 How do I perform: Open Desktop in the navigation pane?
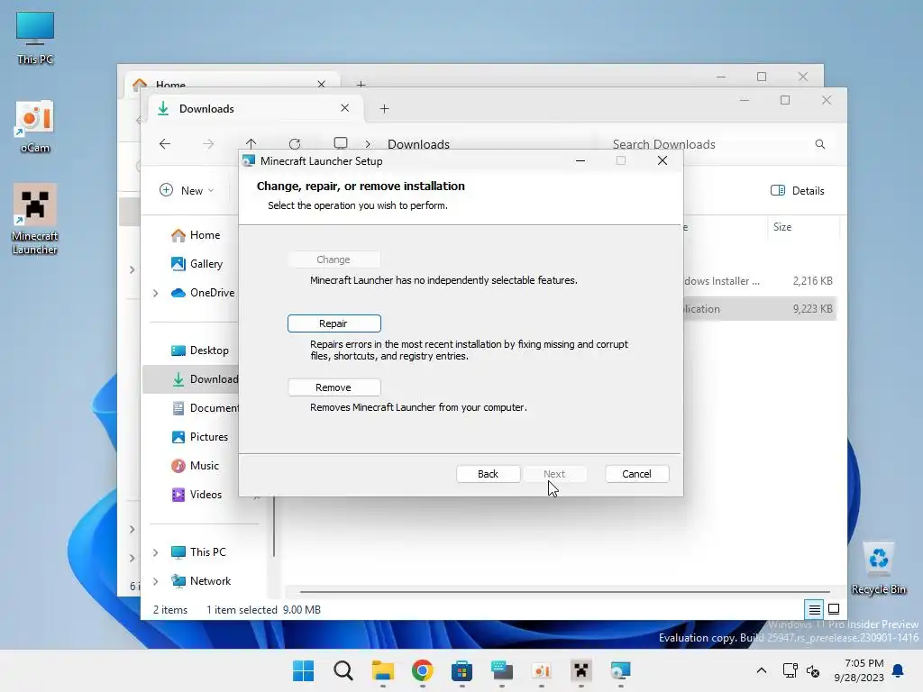coord(200,351)
